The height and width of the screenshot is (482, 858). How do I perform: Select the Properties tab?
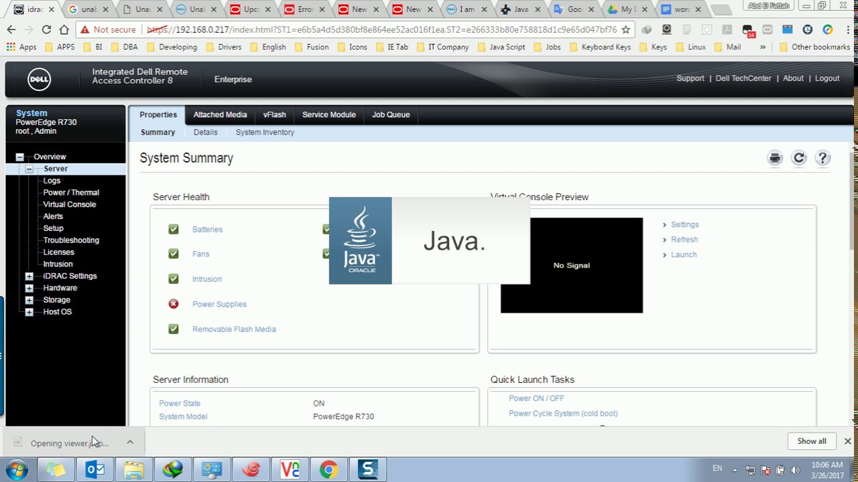(x=158, y=114)
